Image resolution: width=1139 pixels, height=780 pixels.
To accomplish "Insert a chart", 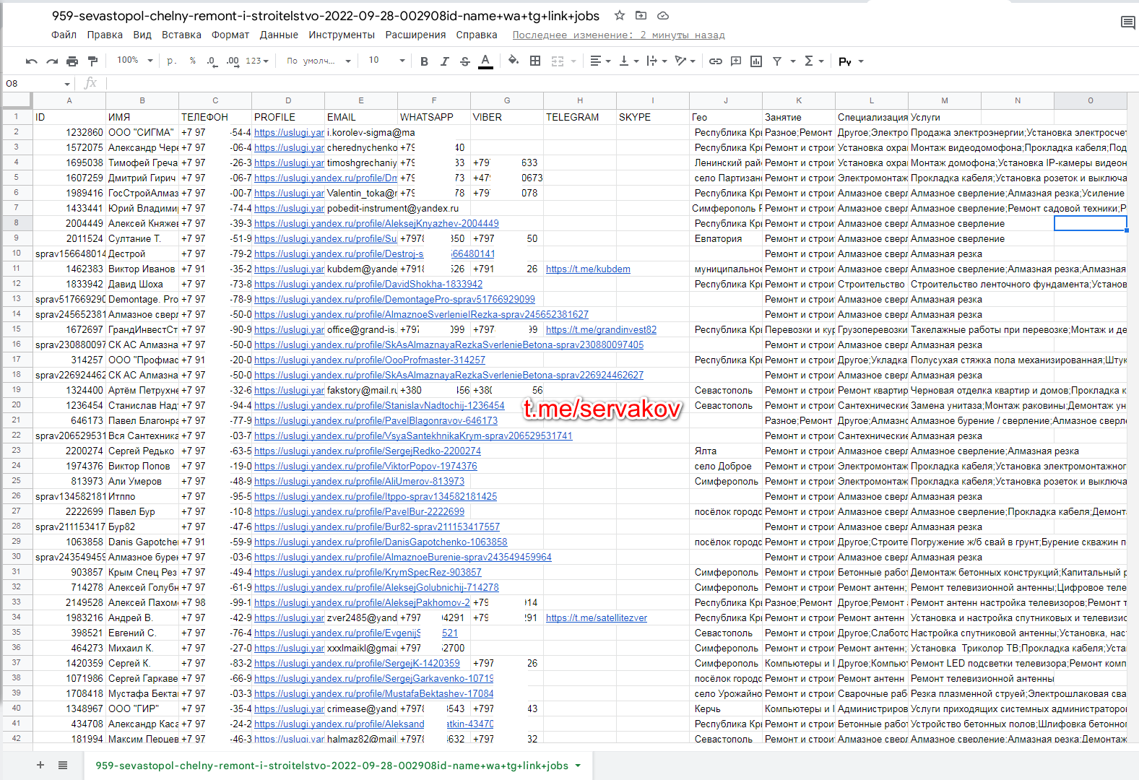I will [x=756, y=61].
